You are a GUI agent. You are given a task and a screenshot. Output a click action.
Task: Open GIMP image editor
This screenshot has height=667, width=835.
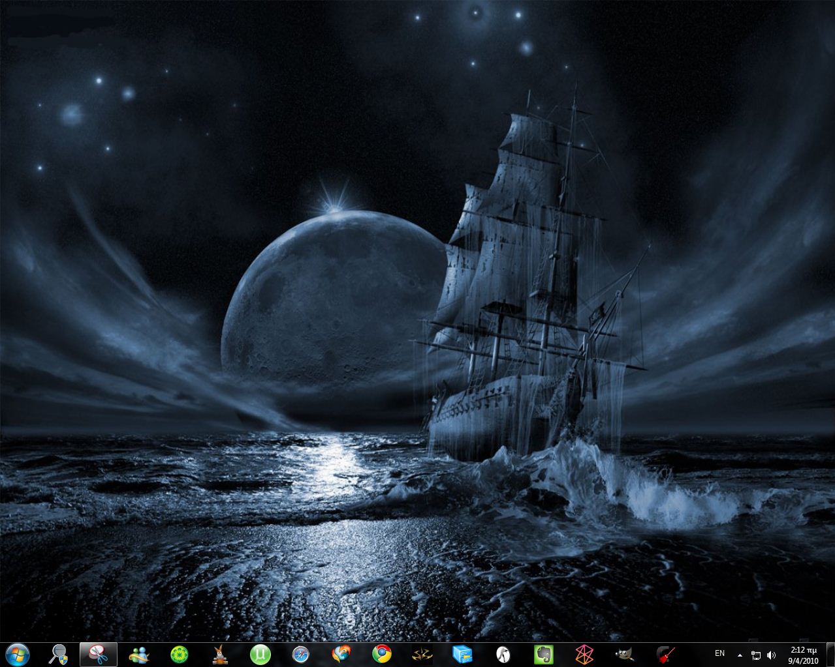click(x=625, y=654)
